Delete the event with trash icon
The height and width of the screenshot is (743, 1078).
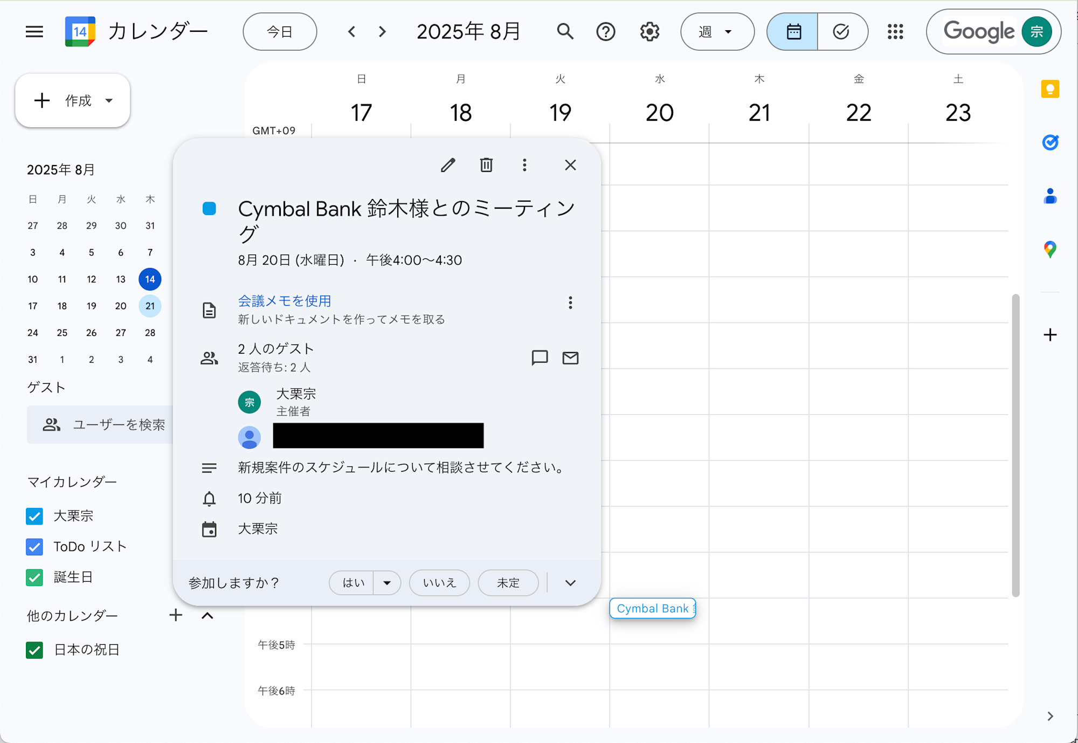(x=486, y=165)
